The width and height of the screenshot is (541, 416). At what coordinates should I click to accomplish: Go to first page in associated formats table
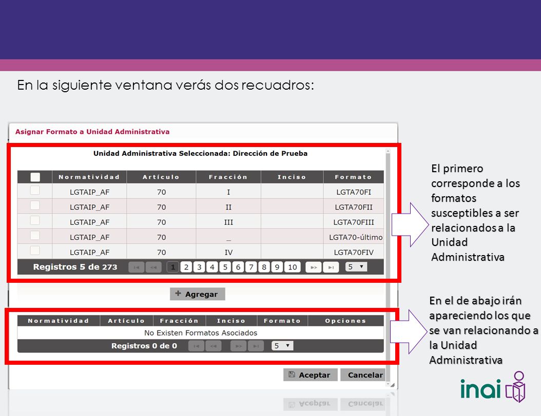(x=196, y=346)
